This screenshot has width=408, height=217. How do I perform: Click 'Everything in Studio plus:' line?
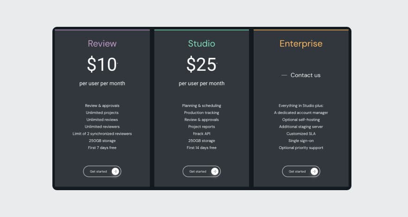pyautogui.click(x=301, y=105)
